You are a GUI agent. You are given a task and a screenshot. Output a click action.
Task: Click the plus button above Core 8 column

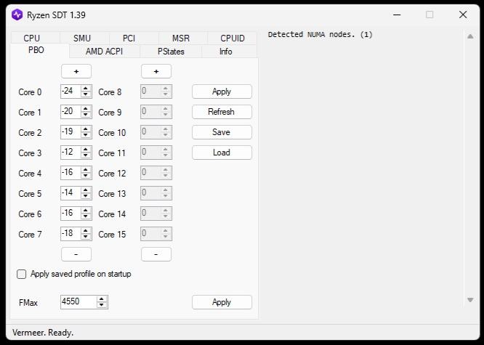tap(156, 71)
